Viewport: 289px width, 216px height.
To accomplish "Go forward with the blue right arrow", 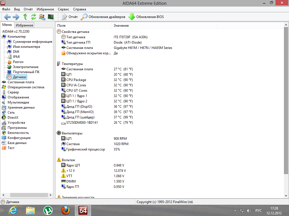I will (x=16, y=17).
